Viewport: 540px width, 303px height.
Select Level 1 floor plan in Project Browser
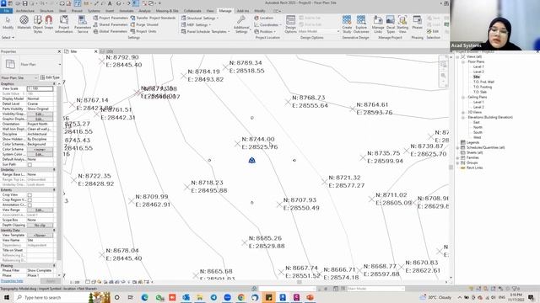478,66
